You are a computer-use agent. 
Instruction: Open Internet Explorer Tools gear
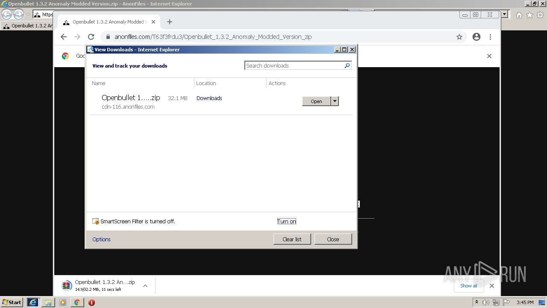click(x=540, y=15)
